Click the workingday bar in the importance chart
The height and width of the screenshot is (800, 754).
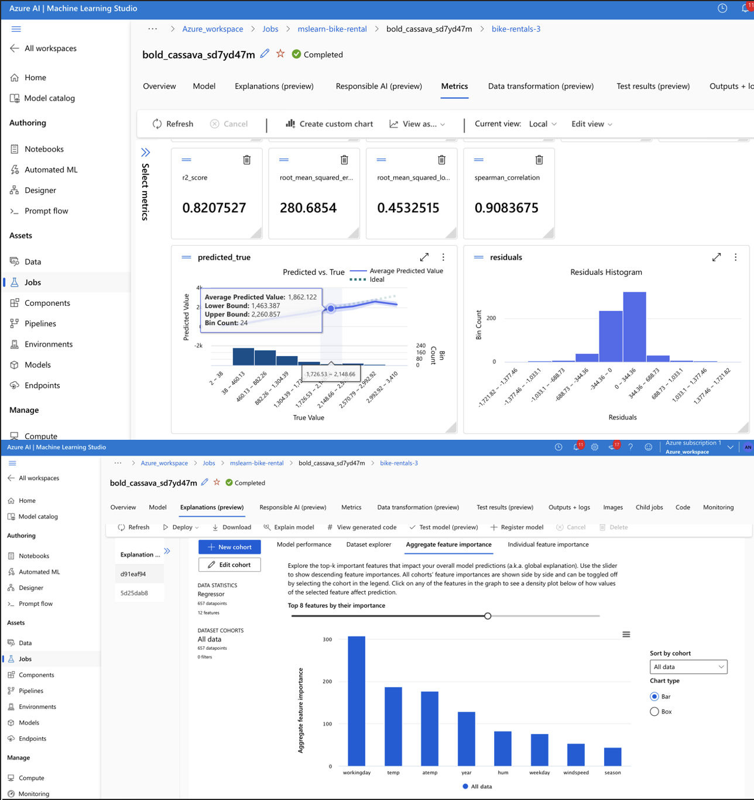[357, 701]
